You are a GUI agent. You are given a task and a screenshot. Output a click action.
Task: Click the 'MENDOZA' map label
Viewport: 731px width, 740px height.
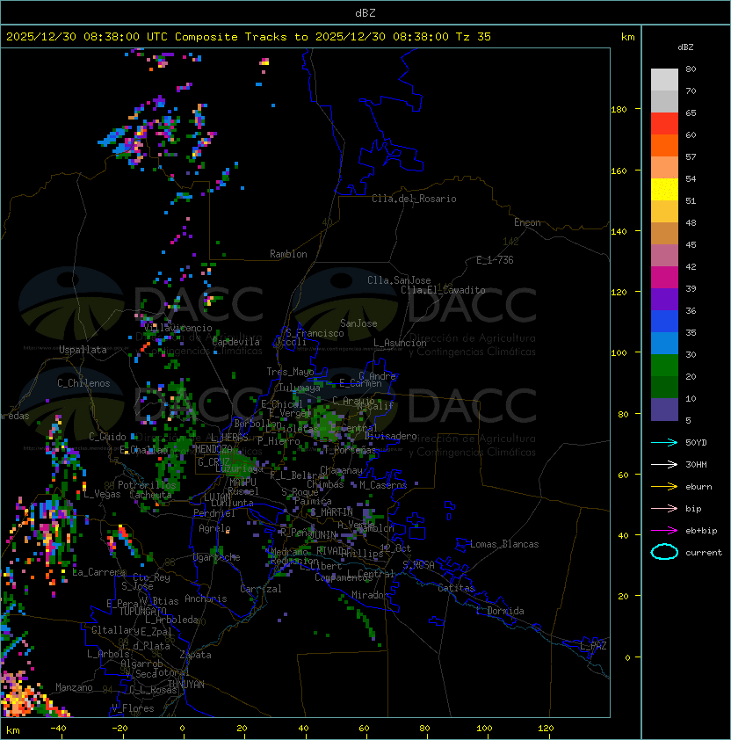(x=214, y=448)
